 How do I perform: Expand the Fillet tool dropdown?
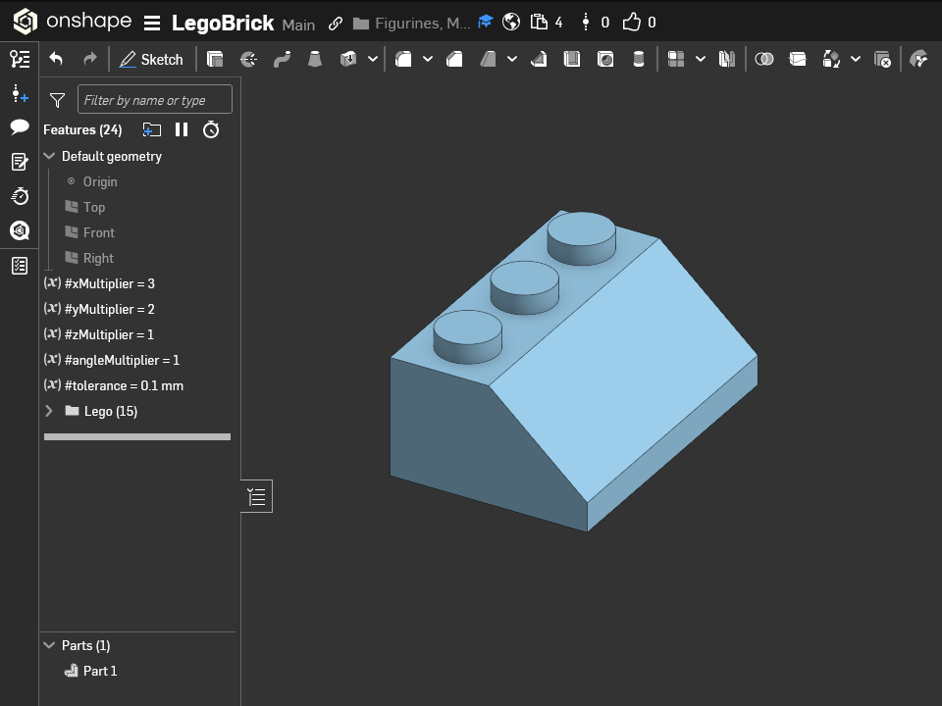coord(428,59)
